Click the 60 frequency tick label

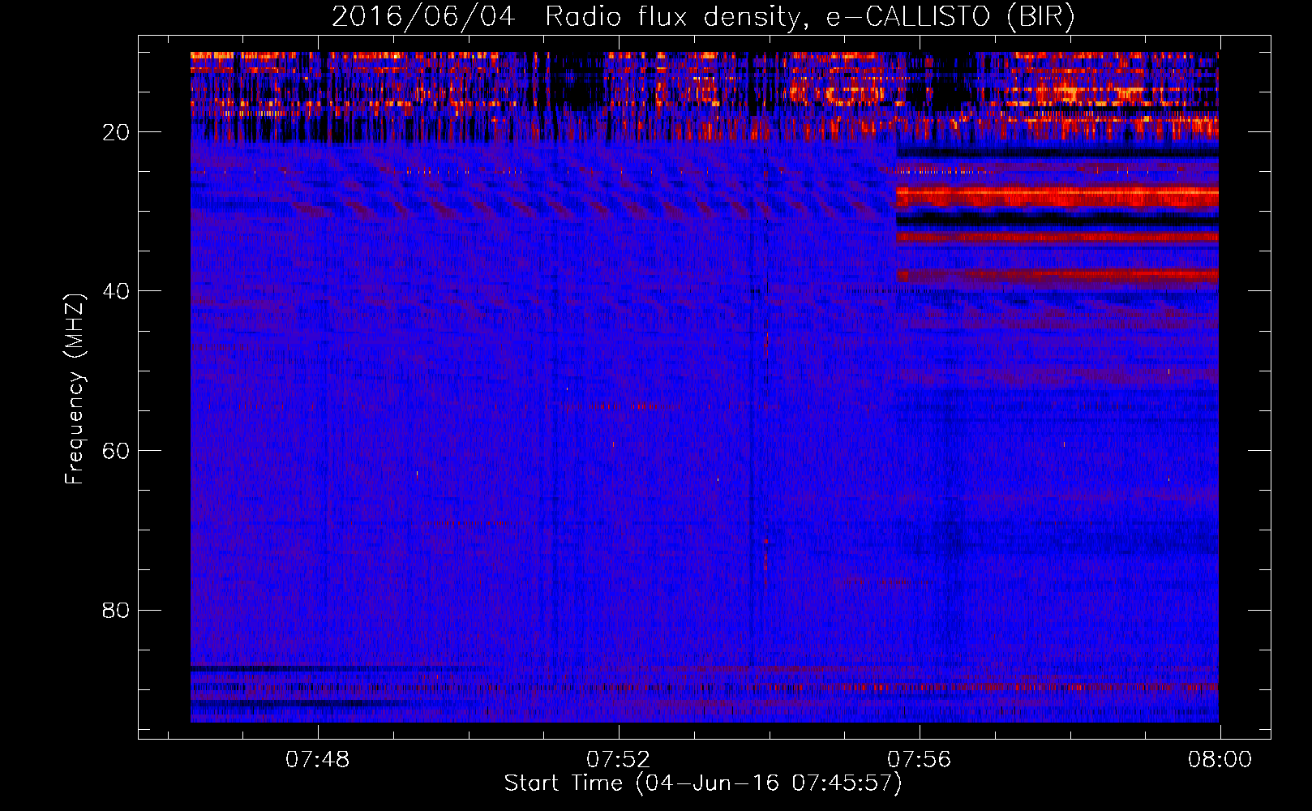point(116,451)
